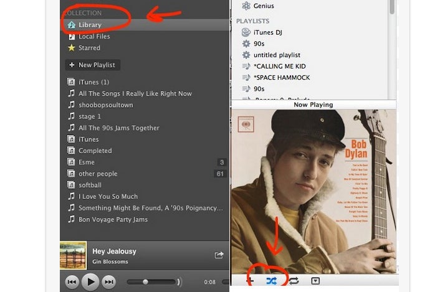Open Local Files in the Spotify sidebar
Viewport: 440px width, 292px height.
point(95,37)
